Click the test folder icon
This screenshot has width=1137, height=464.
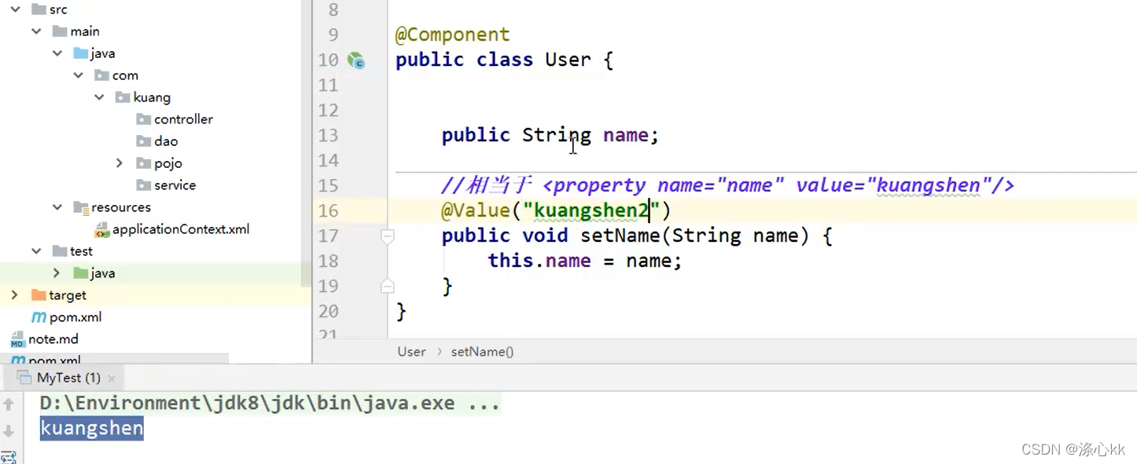pyautogui.click(x=60, y=251)
